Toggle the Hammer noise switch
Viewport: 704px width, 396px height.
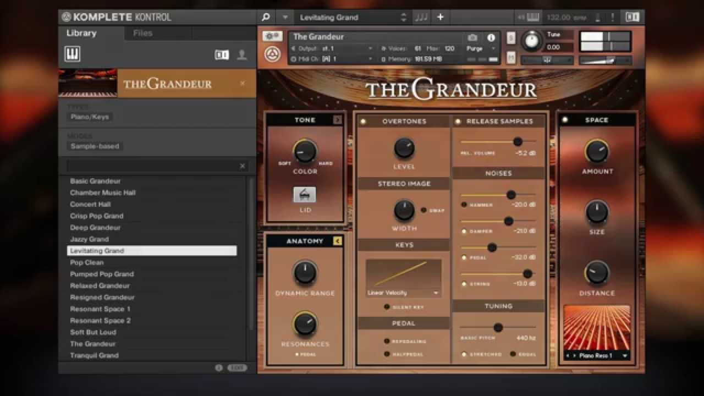click(464, 205)
